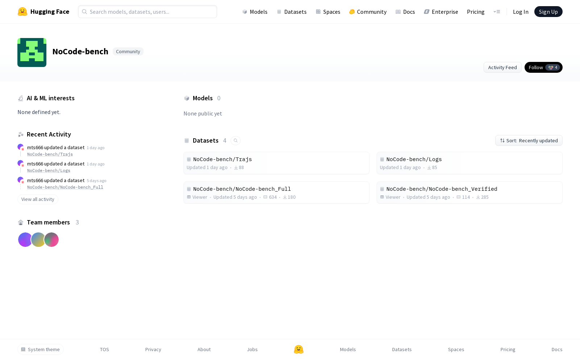This screenshot has width=580, height=362.
Task: Click the Recent Activity heading
Action: point(49,134)
